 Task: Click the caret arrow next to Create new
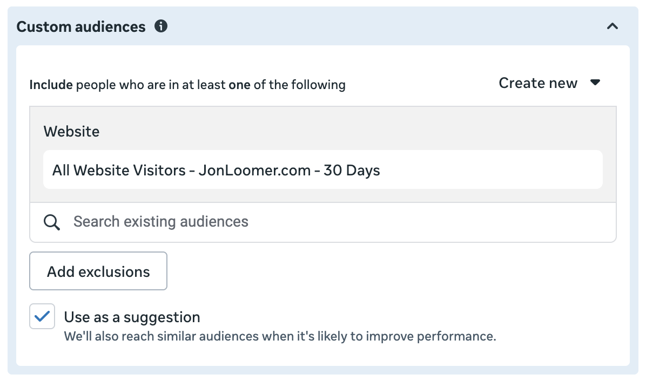pos(595,83)
